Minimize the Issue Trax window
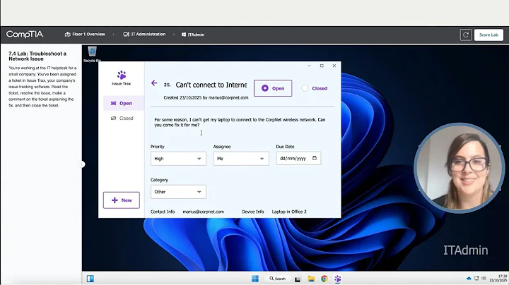Screen dimensions: 509x285 309,66
